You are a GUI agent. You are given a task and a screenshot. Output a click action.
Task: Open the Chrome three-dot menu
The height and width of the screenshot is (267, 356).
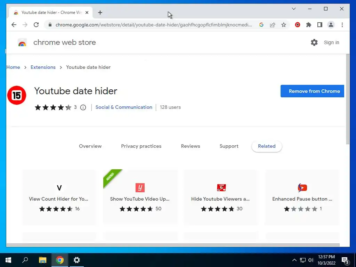tap(342, 25)
